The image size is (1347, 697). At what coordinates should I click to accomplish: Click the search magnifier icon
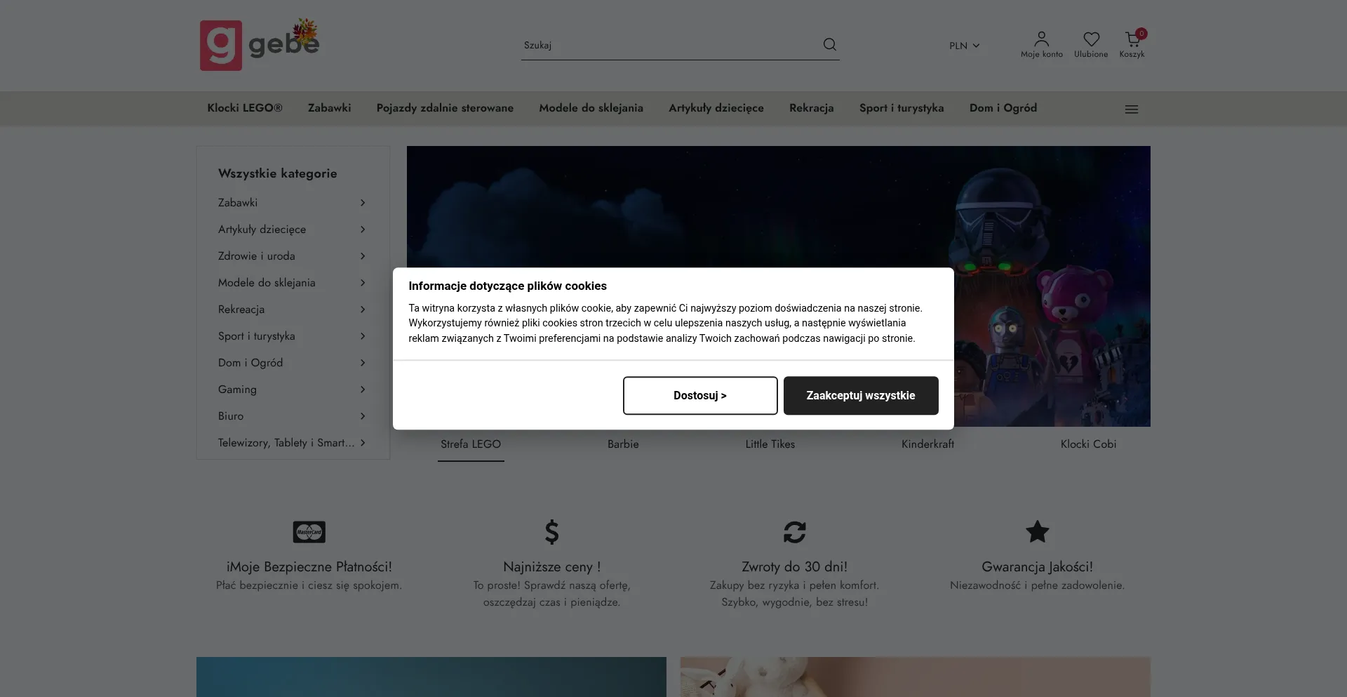pyautogui.click(x=829, y=45)
